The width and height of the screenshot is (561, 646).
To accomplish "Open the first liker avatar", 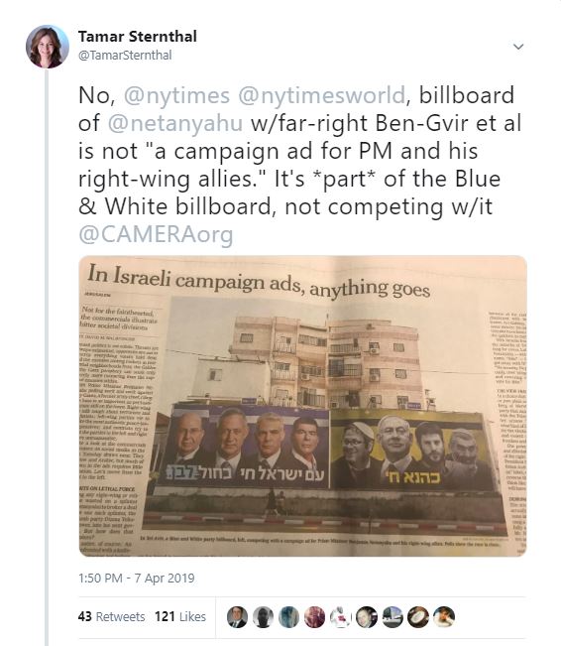I will click(x=237, y=617).
